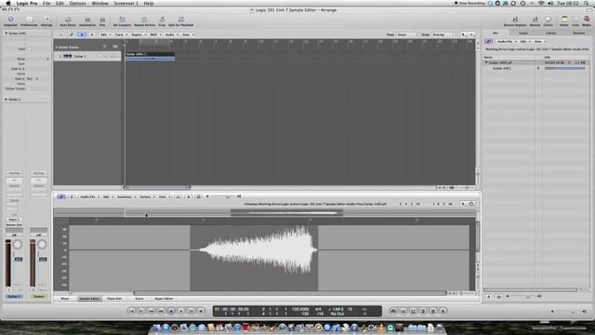This screenshot has height=335, width=595.
Task: Open the Sample Editor Factory menu
Action: coord(147,196)
